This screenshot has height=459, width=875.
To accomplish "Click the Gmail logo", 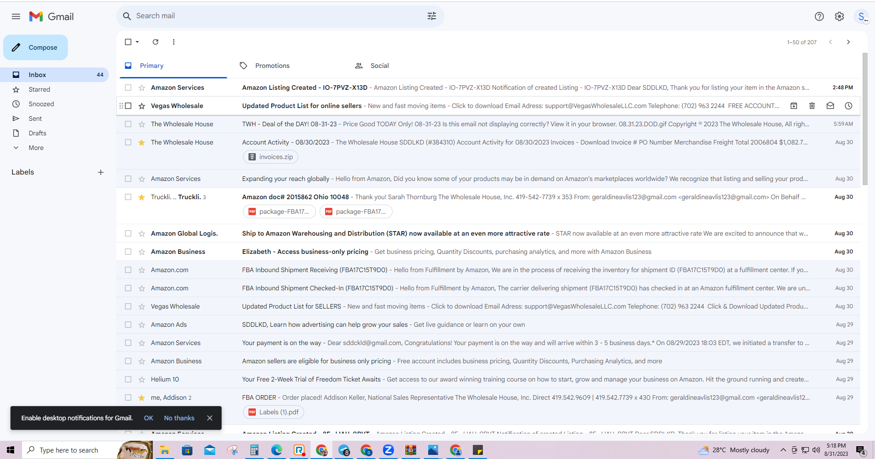I will 52,16.
